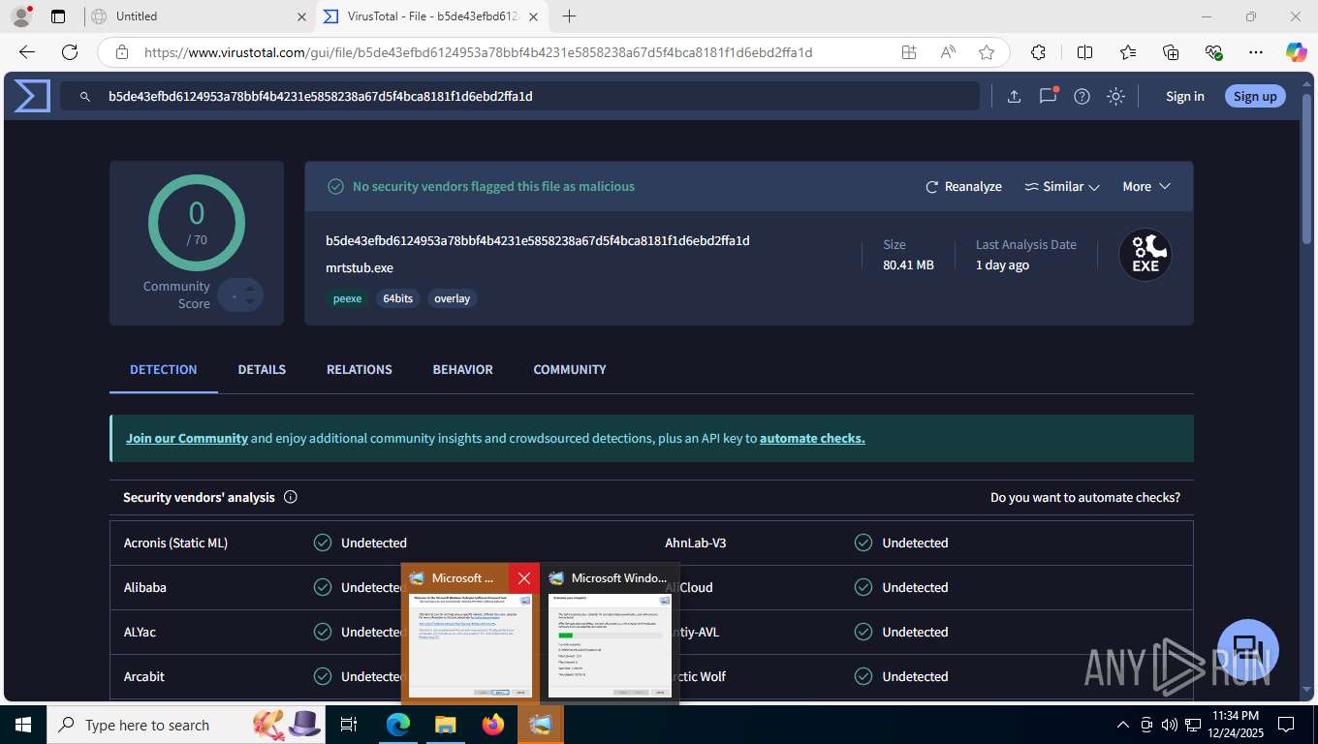Click the Reanalyze button
Viewport: 1318px width, 744px height.
963,186
